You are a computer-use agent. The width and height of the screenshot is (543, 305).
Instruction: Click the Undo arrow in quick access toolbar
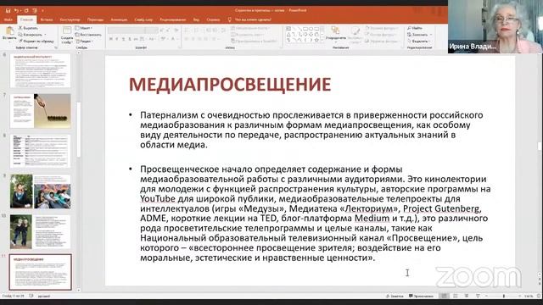16,11
